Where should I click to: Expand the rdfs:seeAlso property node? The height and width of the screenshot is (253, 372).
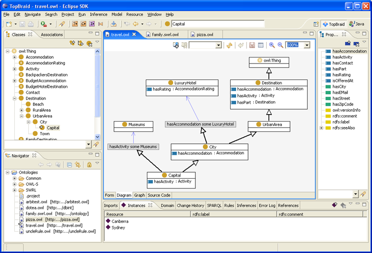(x=321, y=128)
